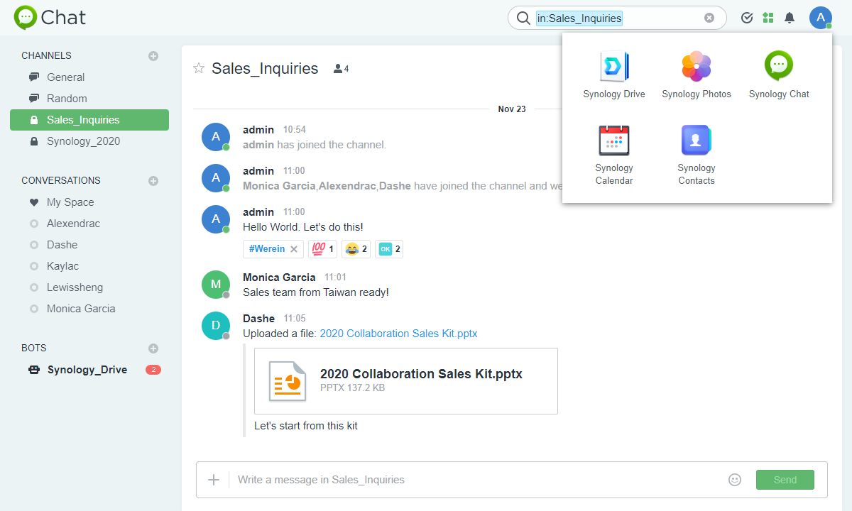Open the emoji picker smiley
Image resolution: width=852 pixels, height=511 pixels.
735,480
